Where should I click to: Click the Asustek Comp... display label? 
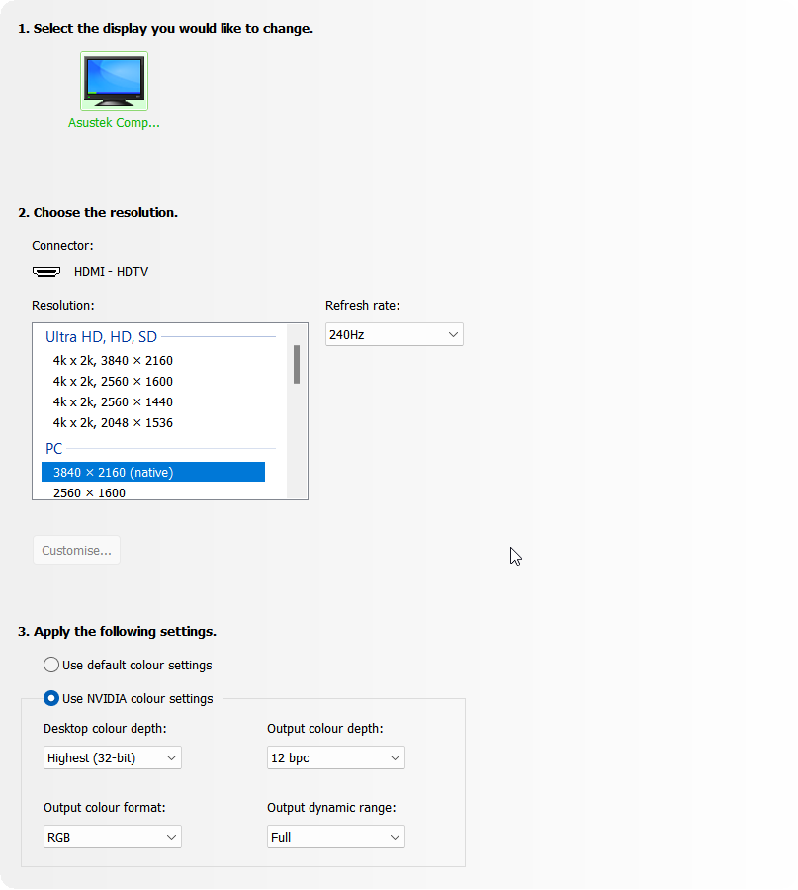(x=114, y=122)
